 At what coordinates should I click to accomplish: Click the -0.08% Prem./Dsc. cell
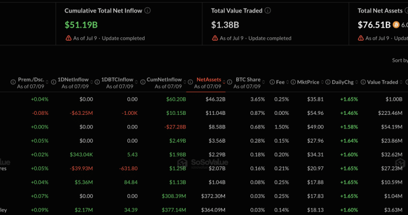(x=40, y=113)
